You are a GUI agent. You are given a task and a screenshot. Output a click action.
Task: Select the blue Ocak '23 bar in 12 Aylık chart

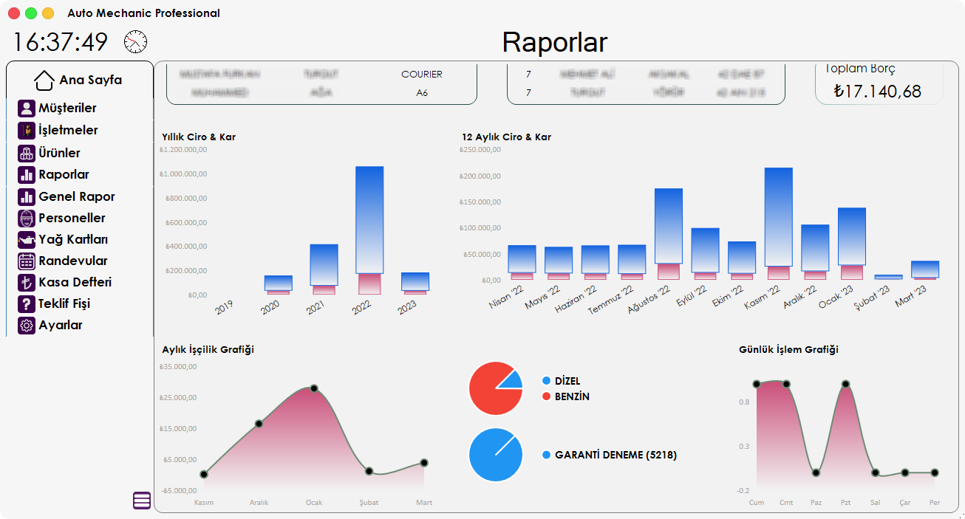point(852,236)
